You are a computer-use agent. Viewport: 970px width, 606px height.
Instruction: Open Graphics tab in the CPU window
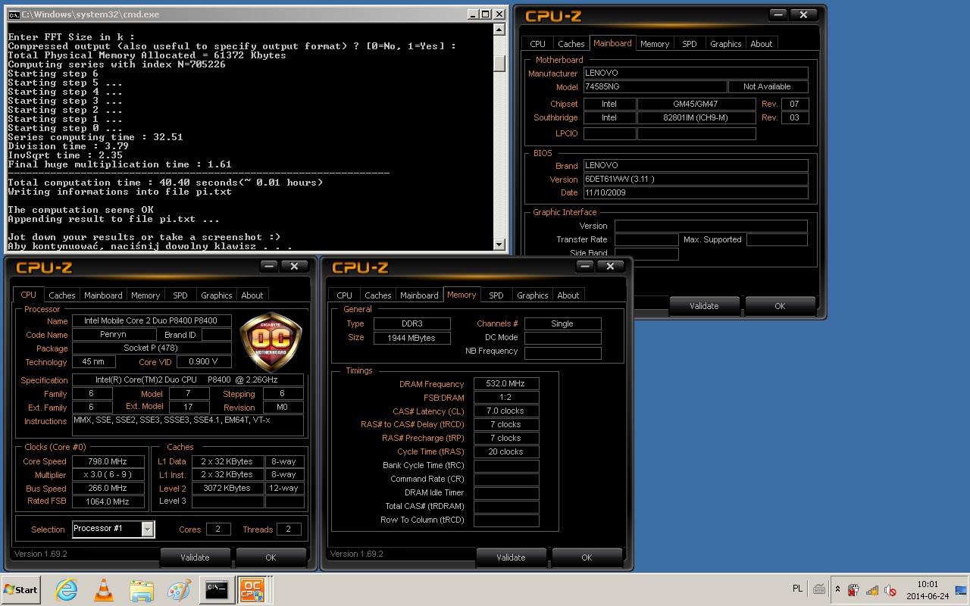tap(216, 295)
